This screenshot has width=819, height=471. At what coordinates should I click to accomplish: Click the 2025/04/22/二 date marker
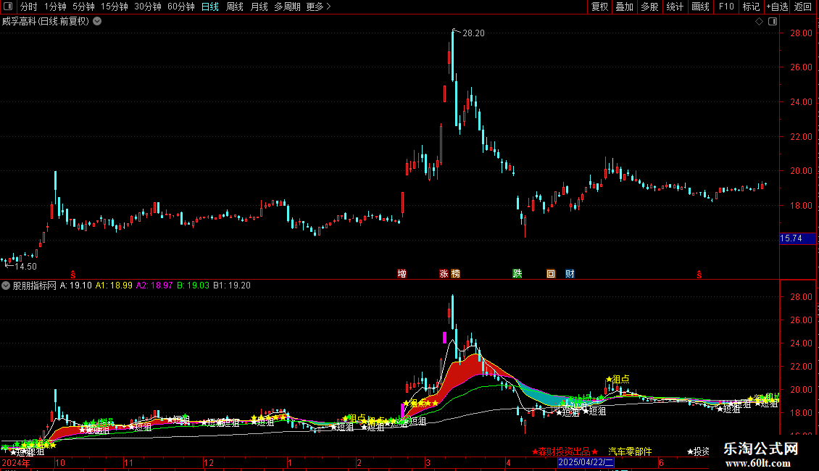586,462
